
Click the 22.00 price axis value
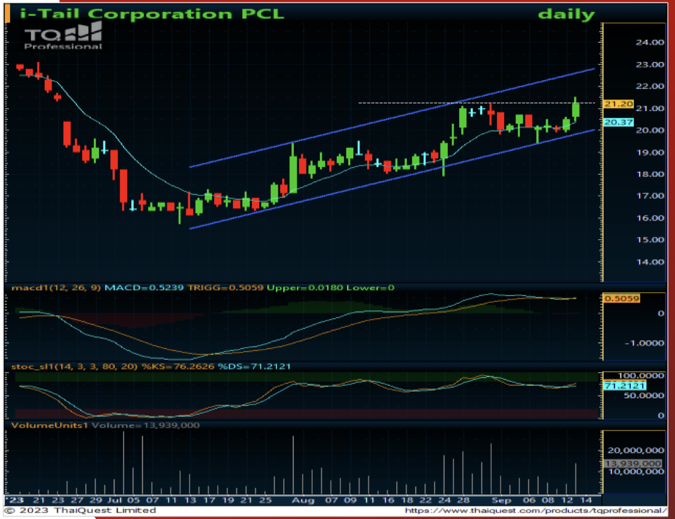tap(650, 86)
